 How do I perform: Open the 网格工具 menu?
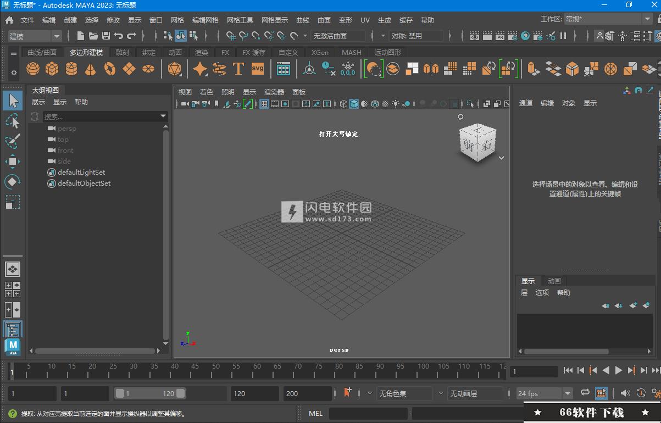[240, 20]
